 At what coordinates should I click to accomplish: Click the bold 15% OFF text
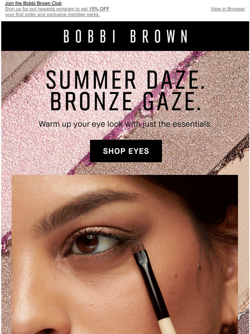(99, 9)
